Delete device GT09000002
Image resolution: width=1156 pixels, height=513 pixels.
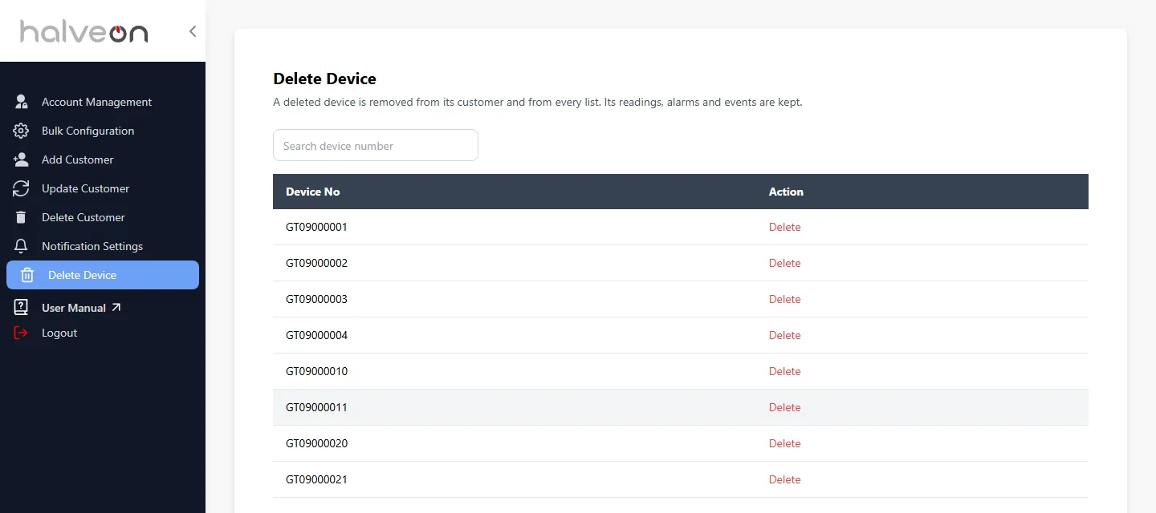pyautogui.click(x=784, y=263)
